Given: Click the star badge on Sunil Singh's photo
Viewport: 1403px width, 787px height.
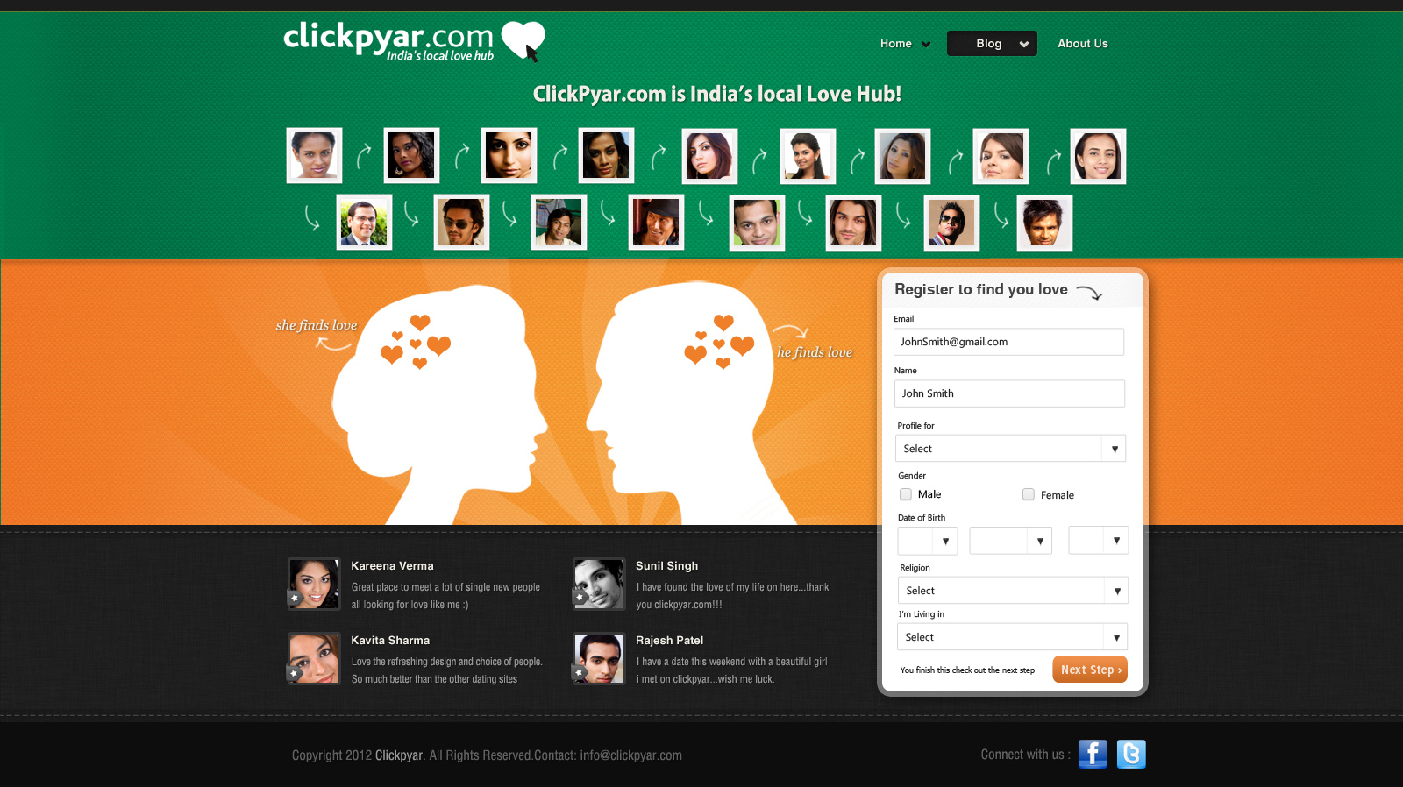Looking at the screenshot, I should pyautogui.click(x=580, y=599).
